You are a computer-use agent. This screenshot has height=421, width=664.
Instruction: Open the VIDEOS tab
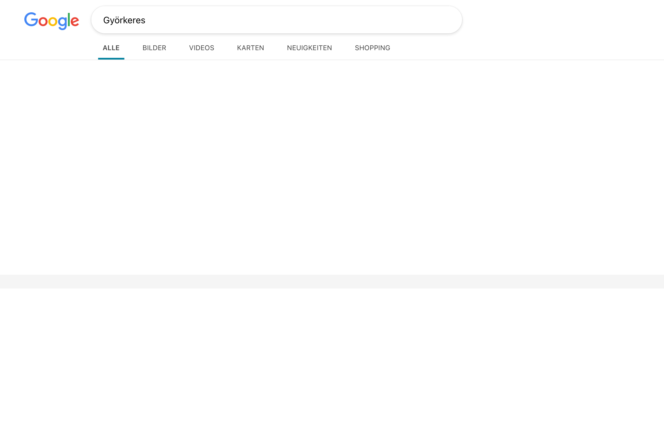[202, 48]
